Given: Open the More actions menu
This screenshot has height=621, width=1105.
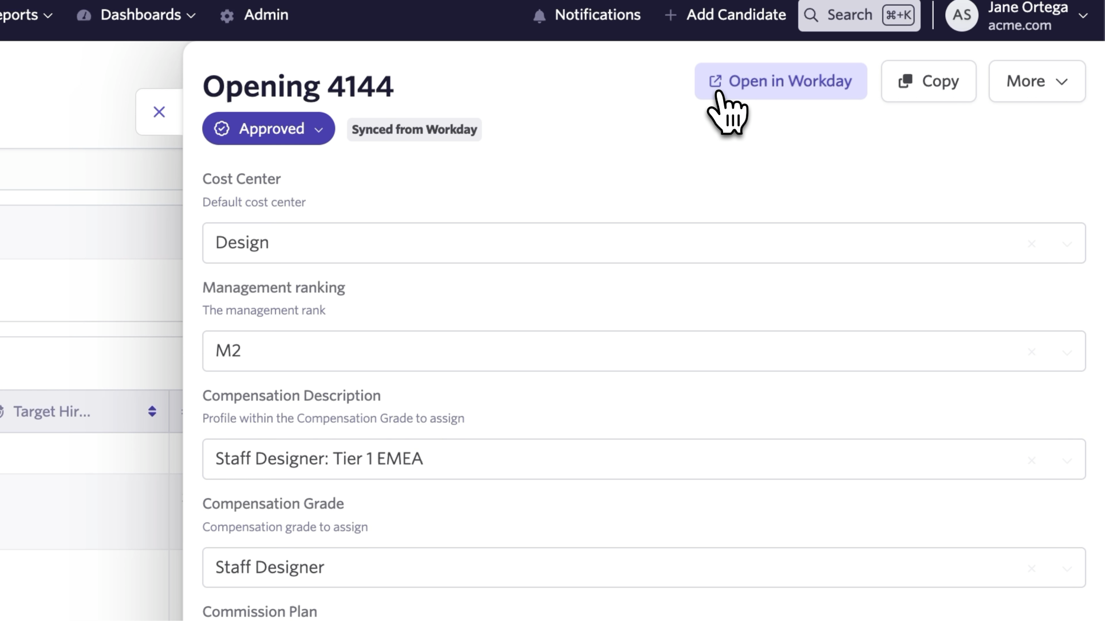Looking at the screenshot, I should pyautogui.click(x=1036, y=81).
